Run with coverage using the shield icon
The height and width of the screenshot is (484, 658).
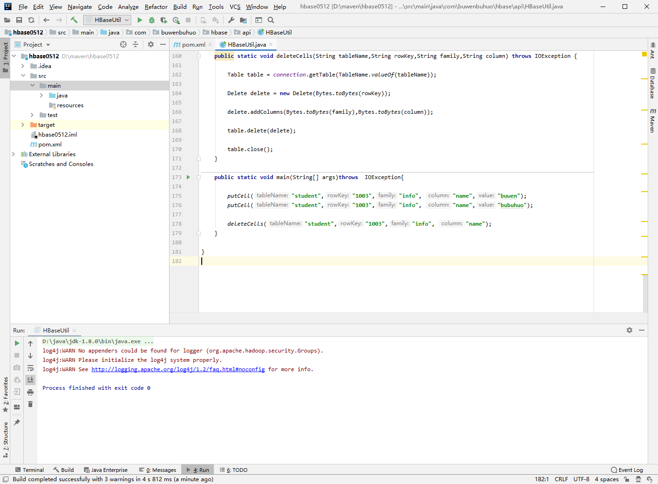click(163, 20)
